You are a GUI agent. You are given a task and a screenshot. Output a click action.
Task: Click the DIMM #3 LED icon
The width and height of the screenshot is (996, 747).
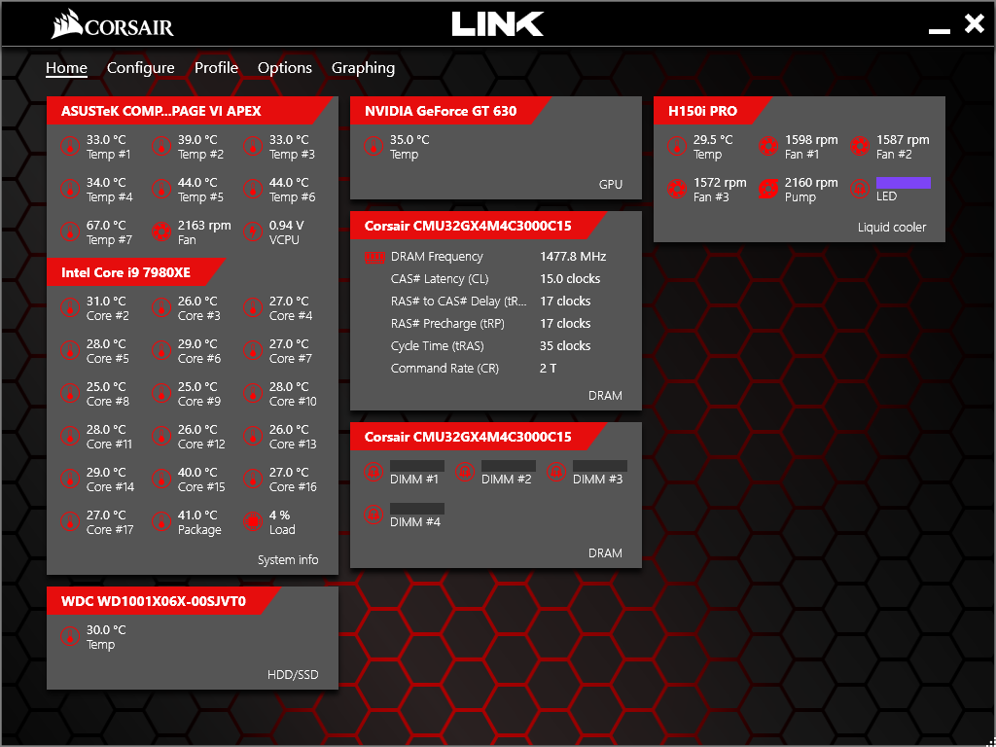click(x=556, y=472)
